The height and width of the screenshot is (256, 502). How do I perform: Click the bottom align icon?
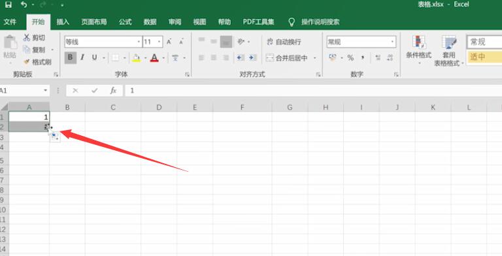click(226, 42)
